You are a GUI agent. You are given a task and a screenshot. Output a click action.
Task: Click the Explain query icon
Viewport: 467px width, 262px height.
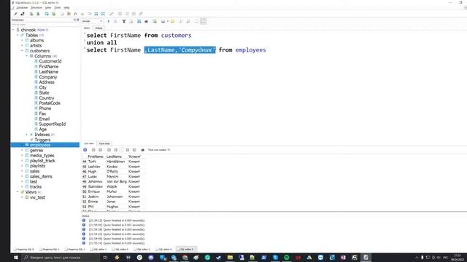coord(115,21)
